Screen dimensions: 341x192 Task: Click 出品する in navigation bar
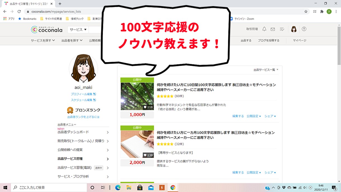click(246, 40)
